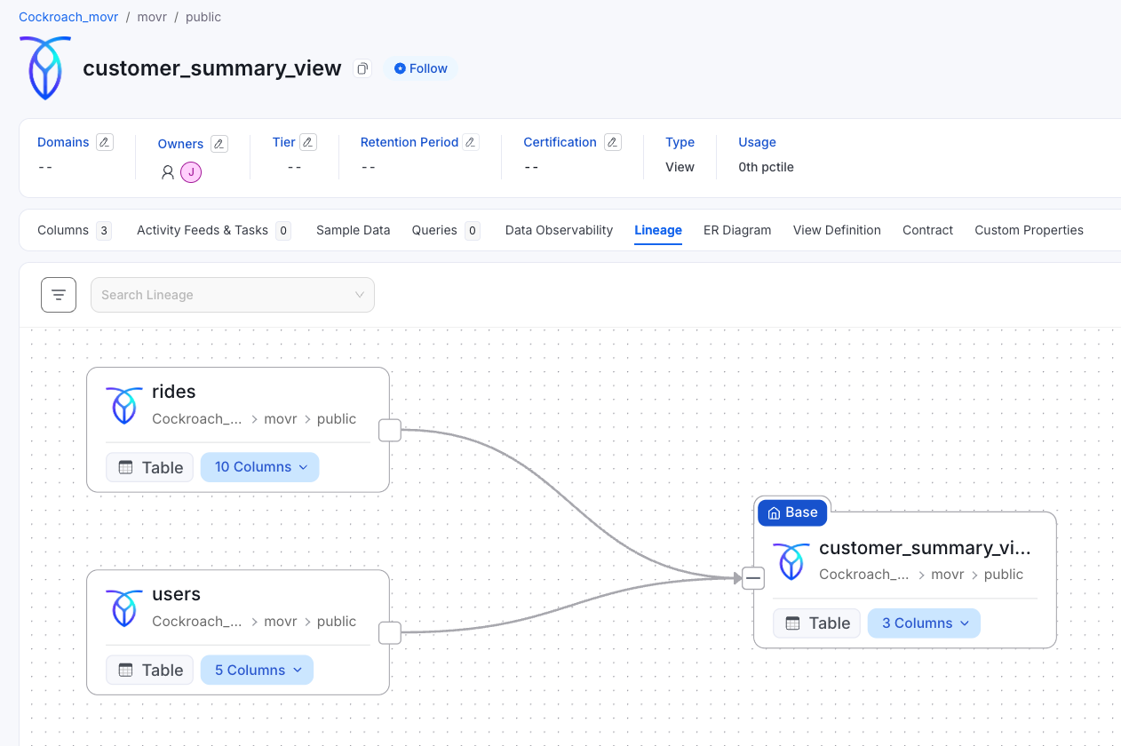
Task: Open the Search Lineage dropdown
Action: 233,295
